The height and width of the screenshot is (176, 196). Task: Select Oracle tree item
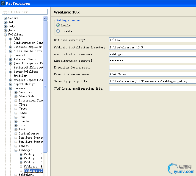point(24,121)
